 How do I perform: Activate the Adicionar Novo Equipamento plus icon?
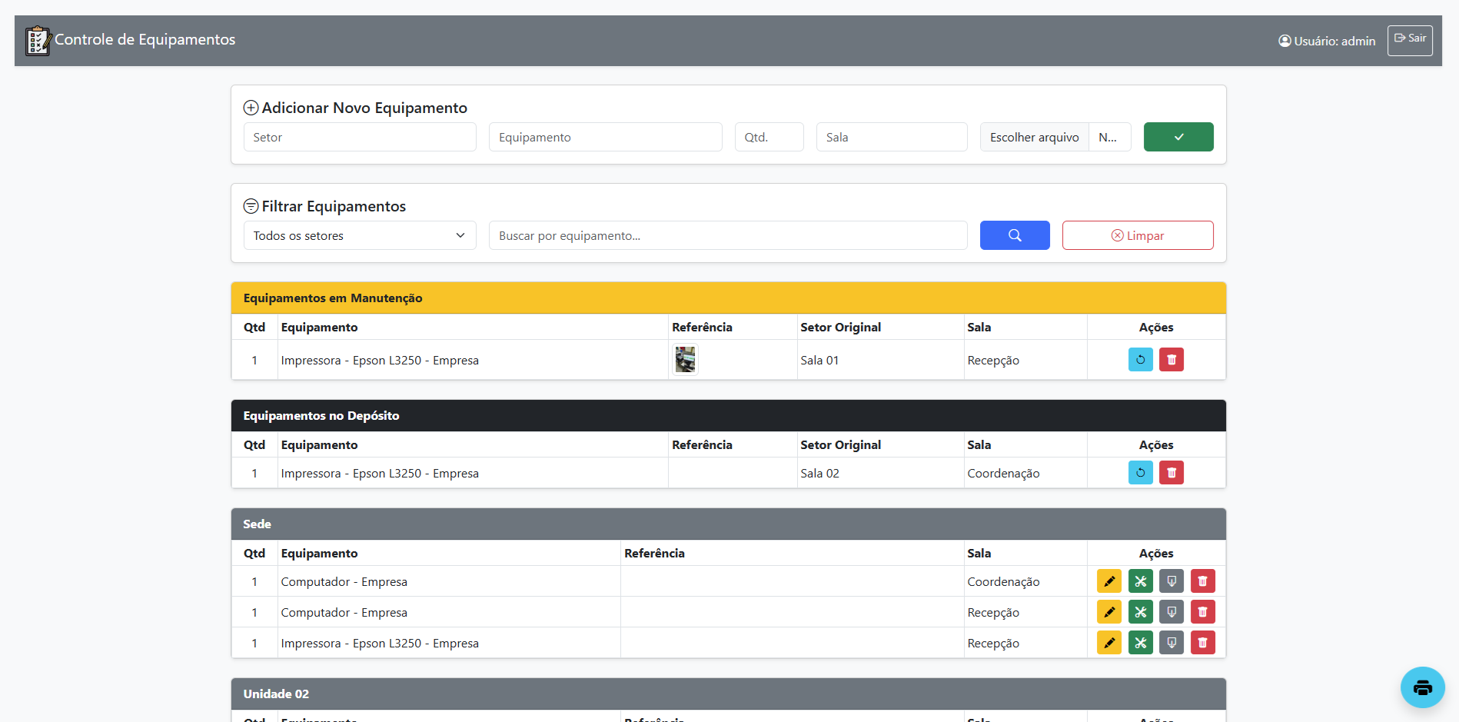click(x=251, y=108)
